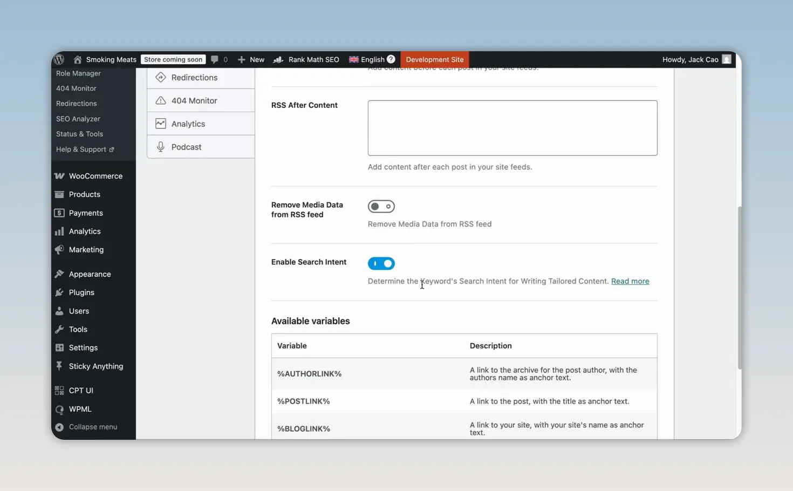Image resolution: width=793 pixels, height=491 pixels.
Task: Switch to the Analytics settings tab
Action: click(x=201, y=124)
